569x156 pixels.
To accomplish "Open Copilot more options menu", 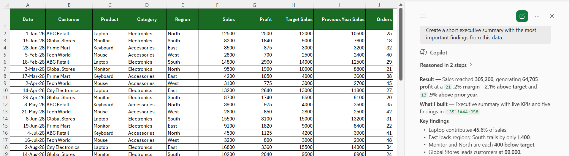I will (537, 16).
